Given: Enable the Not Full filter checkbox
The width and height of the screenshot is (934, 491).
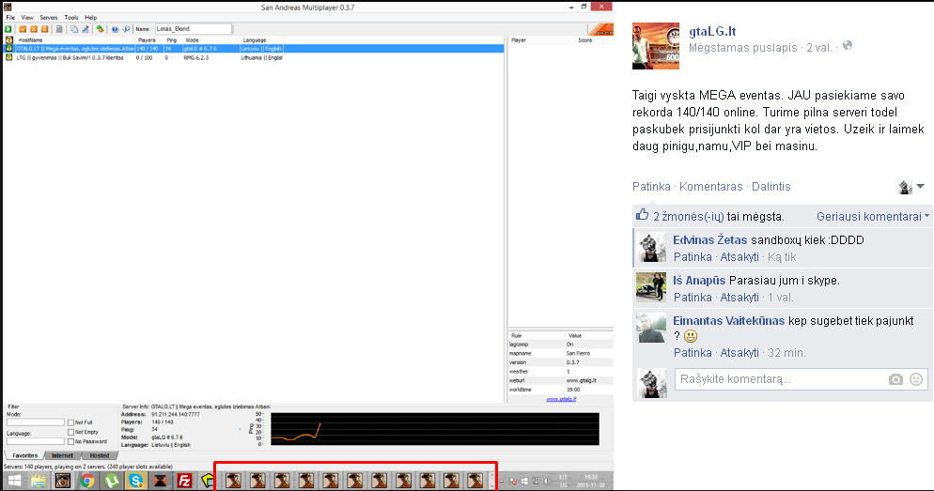Looking at the screenshot, I should [70, 422].
